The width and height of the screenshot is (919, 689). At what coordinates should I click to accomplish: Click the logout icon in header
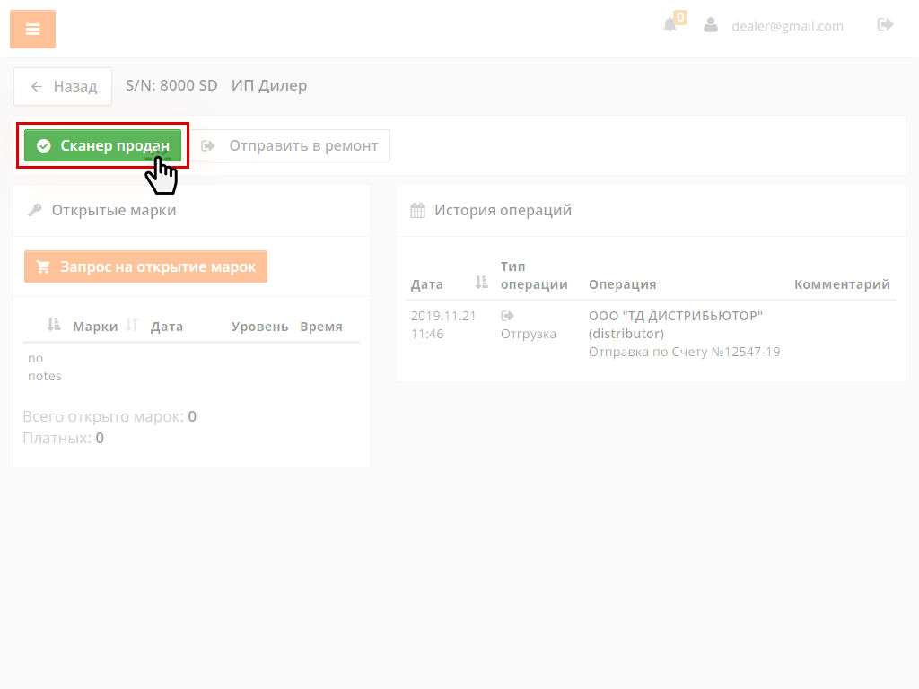[x=885, y=25]
